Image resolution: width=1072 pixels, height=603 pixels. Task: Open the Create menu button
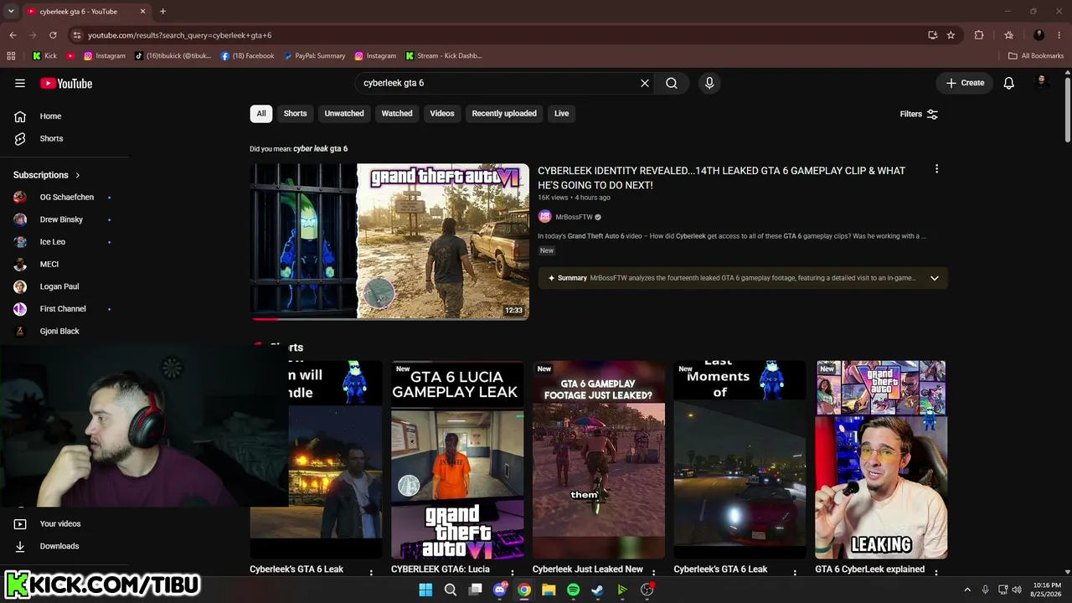pos(965,83)
